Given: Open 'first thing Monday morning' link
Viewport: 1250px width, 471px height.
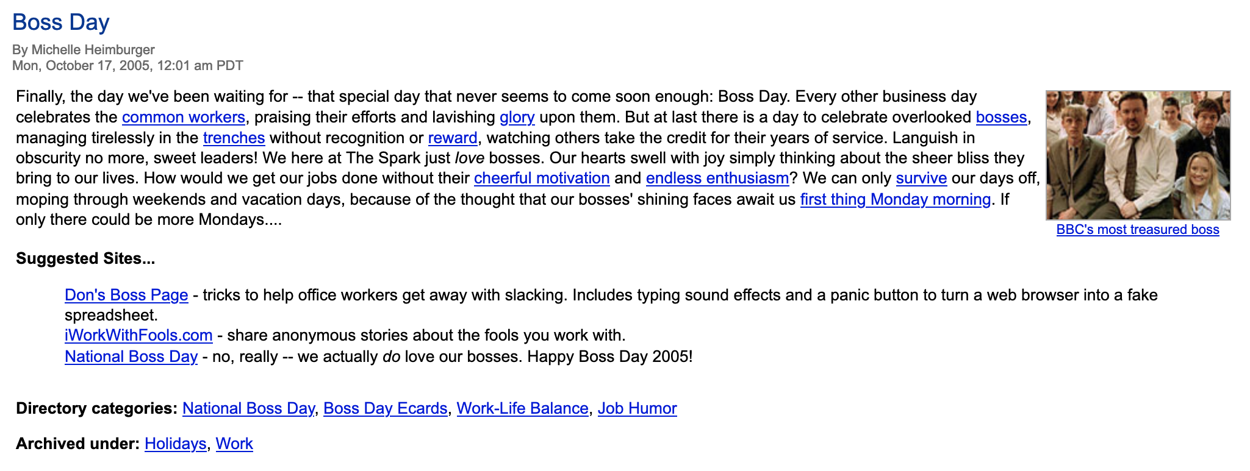Looking at the screenshot, I should [895, 199].
